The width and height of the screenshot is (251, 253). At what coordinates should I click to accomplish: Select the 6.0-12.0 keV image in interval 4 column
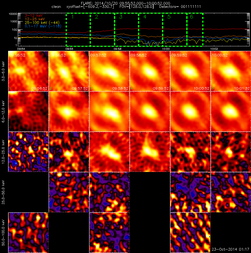150,111
